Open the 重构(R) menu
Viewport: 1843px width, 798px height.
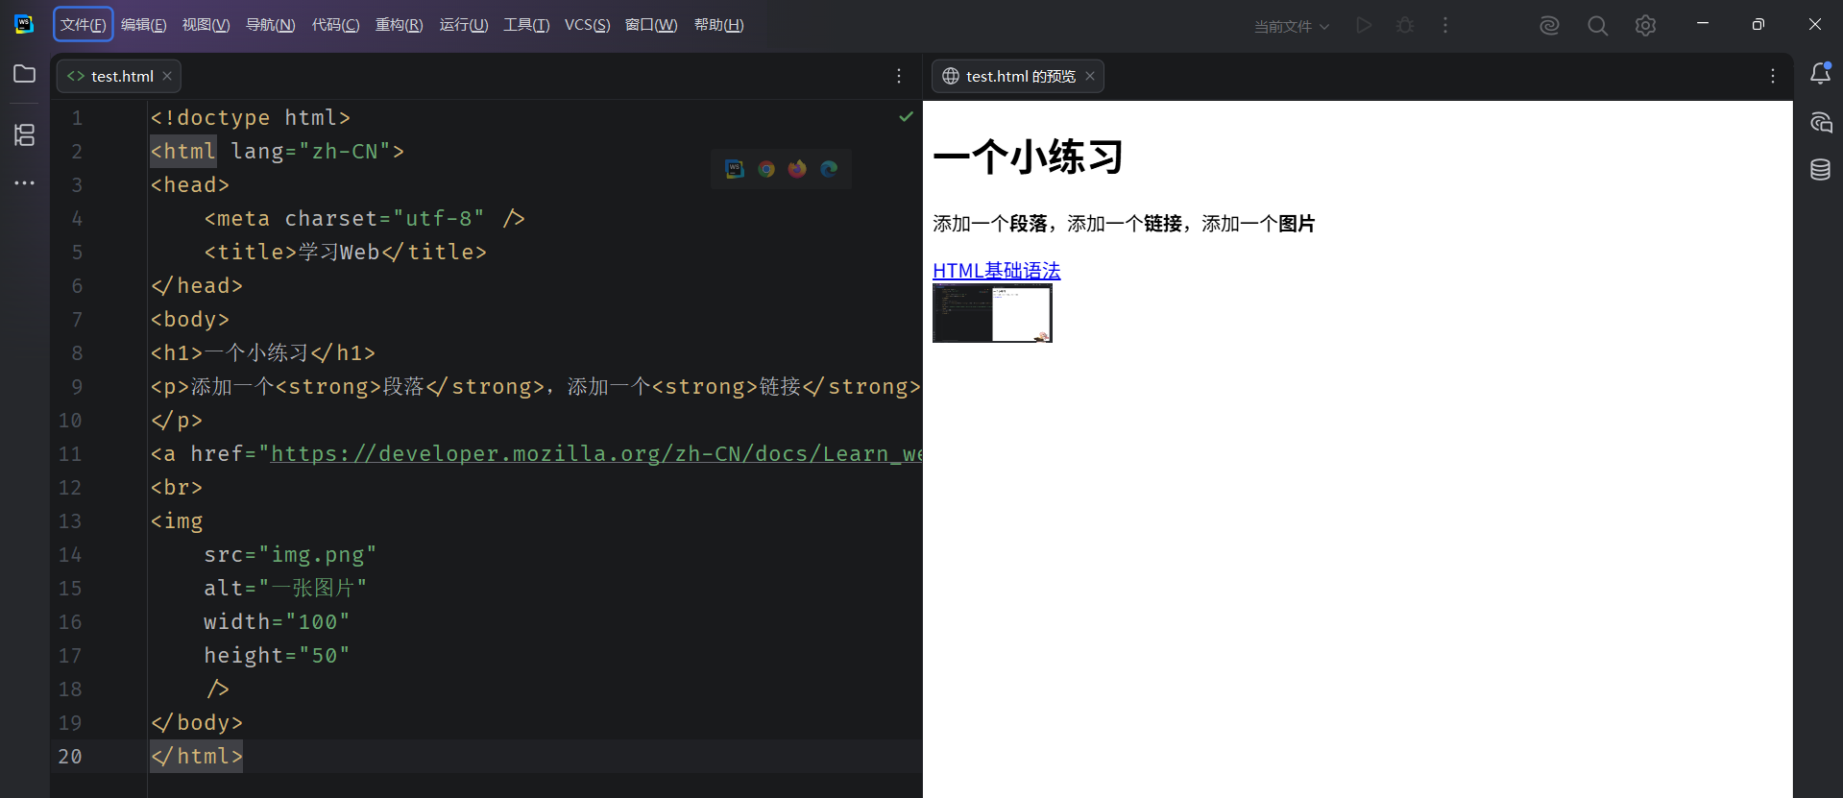click(x=399, y=25)
